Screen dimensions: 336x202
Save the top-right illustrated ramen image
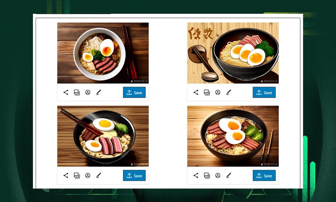click(264, 92)
